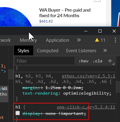The image size is (120, 122).
Task: Click the h1, h2, h3, h4 selector text
Action: click(34, 76)
